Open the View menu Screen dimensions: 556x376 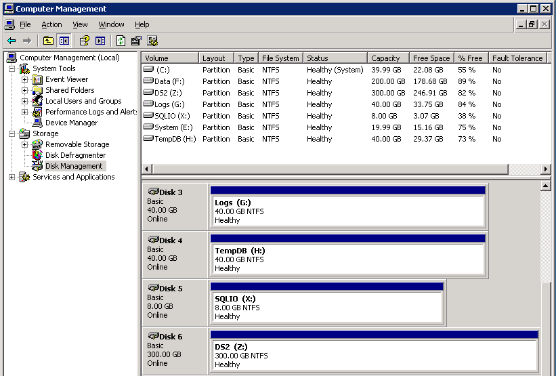pos(80,24)
